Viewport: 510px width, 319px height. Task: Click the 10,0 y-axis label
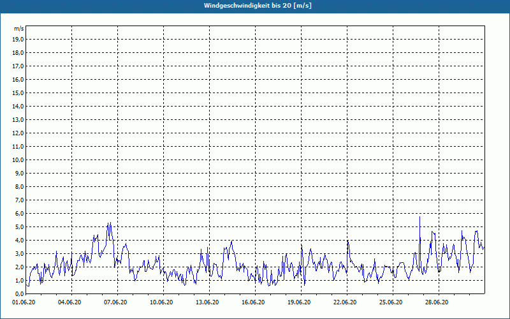(18, 160)
